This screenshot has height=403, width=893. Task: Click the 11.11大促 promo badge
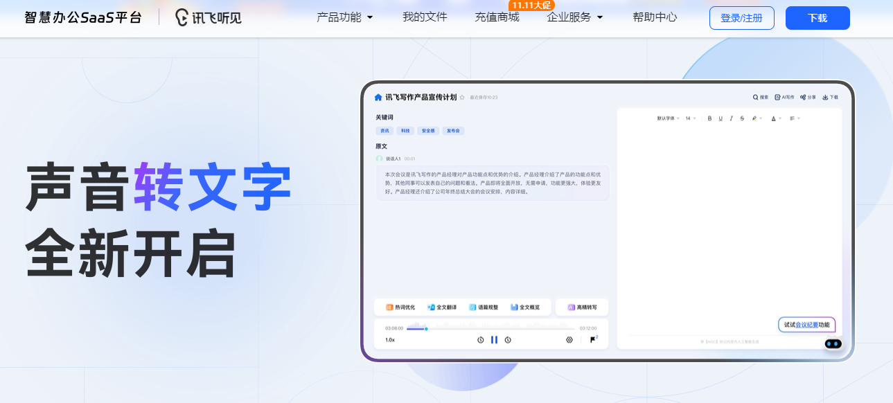tap(531, 5)
